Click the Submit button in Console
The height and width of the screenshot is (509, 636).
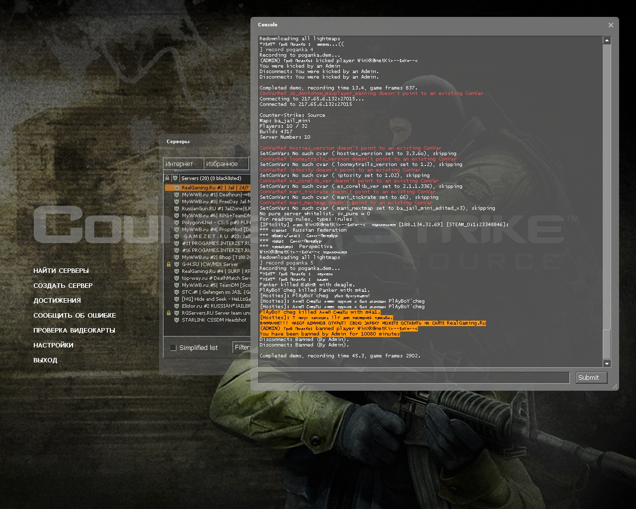pos(591,378)
